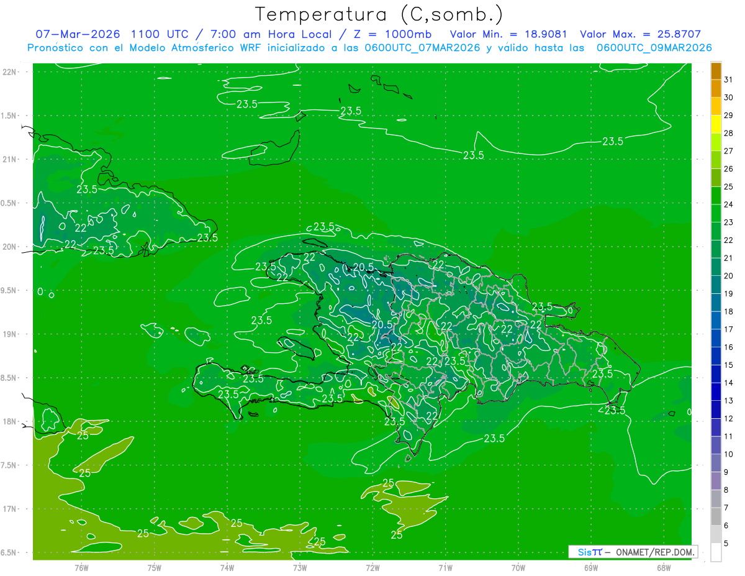The width and height of the screenshot is (745, 576).
Task: Click colorbar label "12"
Action: click(x=728, y=419)
